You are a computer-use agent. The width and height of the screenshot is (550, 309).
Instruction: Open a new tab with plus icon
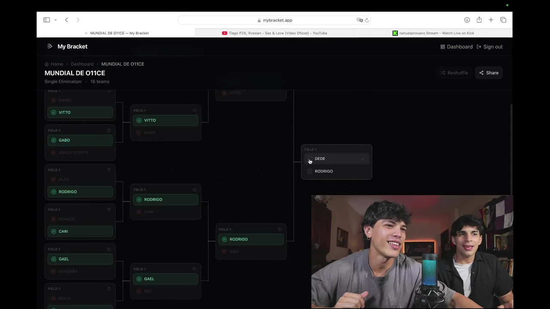click(x=491, y=20)
